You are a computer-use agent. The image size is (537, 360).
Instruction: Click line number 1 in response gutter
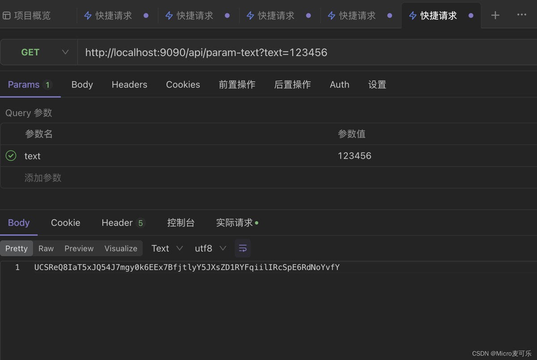[17, 267]
